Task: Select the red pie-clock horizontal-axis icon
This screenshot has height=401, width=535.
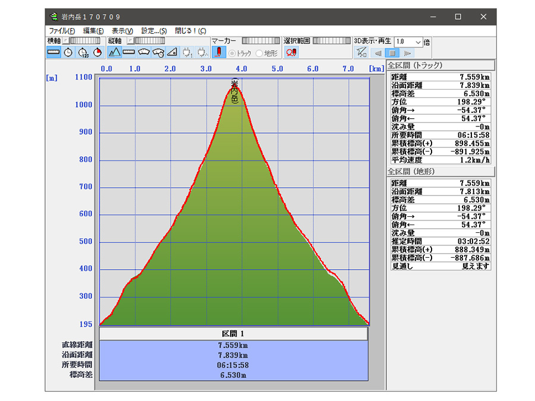Action: point(97,52)
